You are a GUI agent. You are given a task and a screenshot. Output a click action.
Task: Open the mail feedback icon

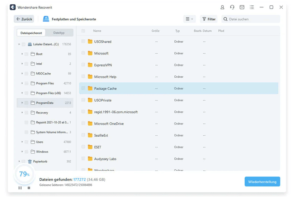tap(242, 7)
